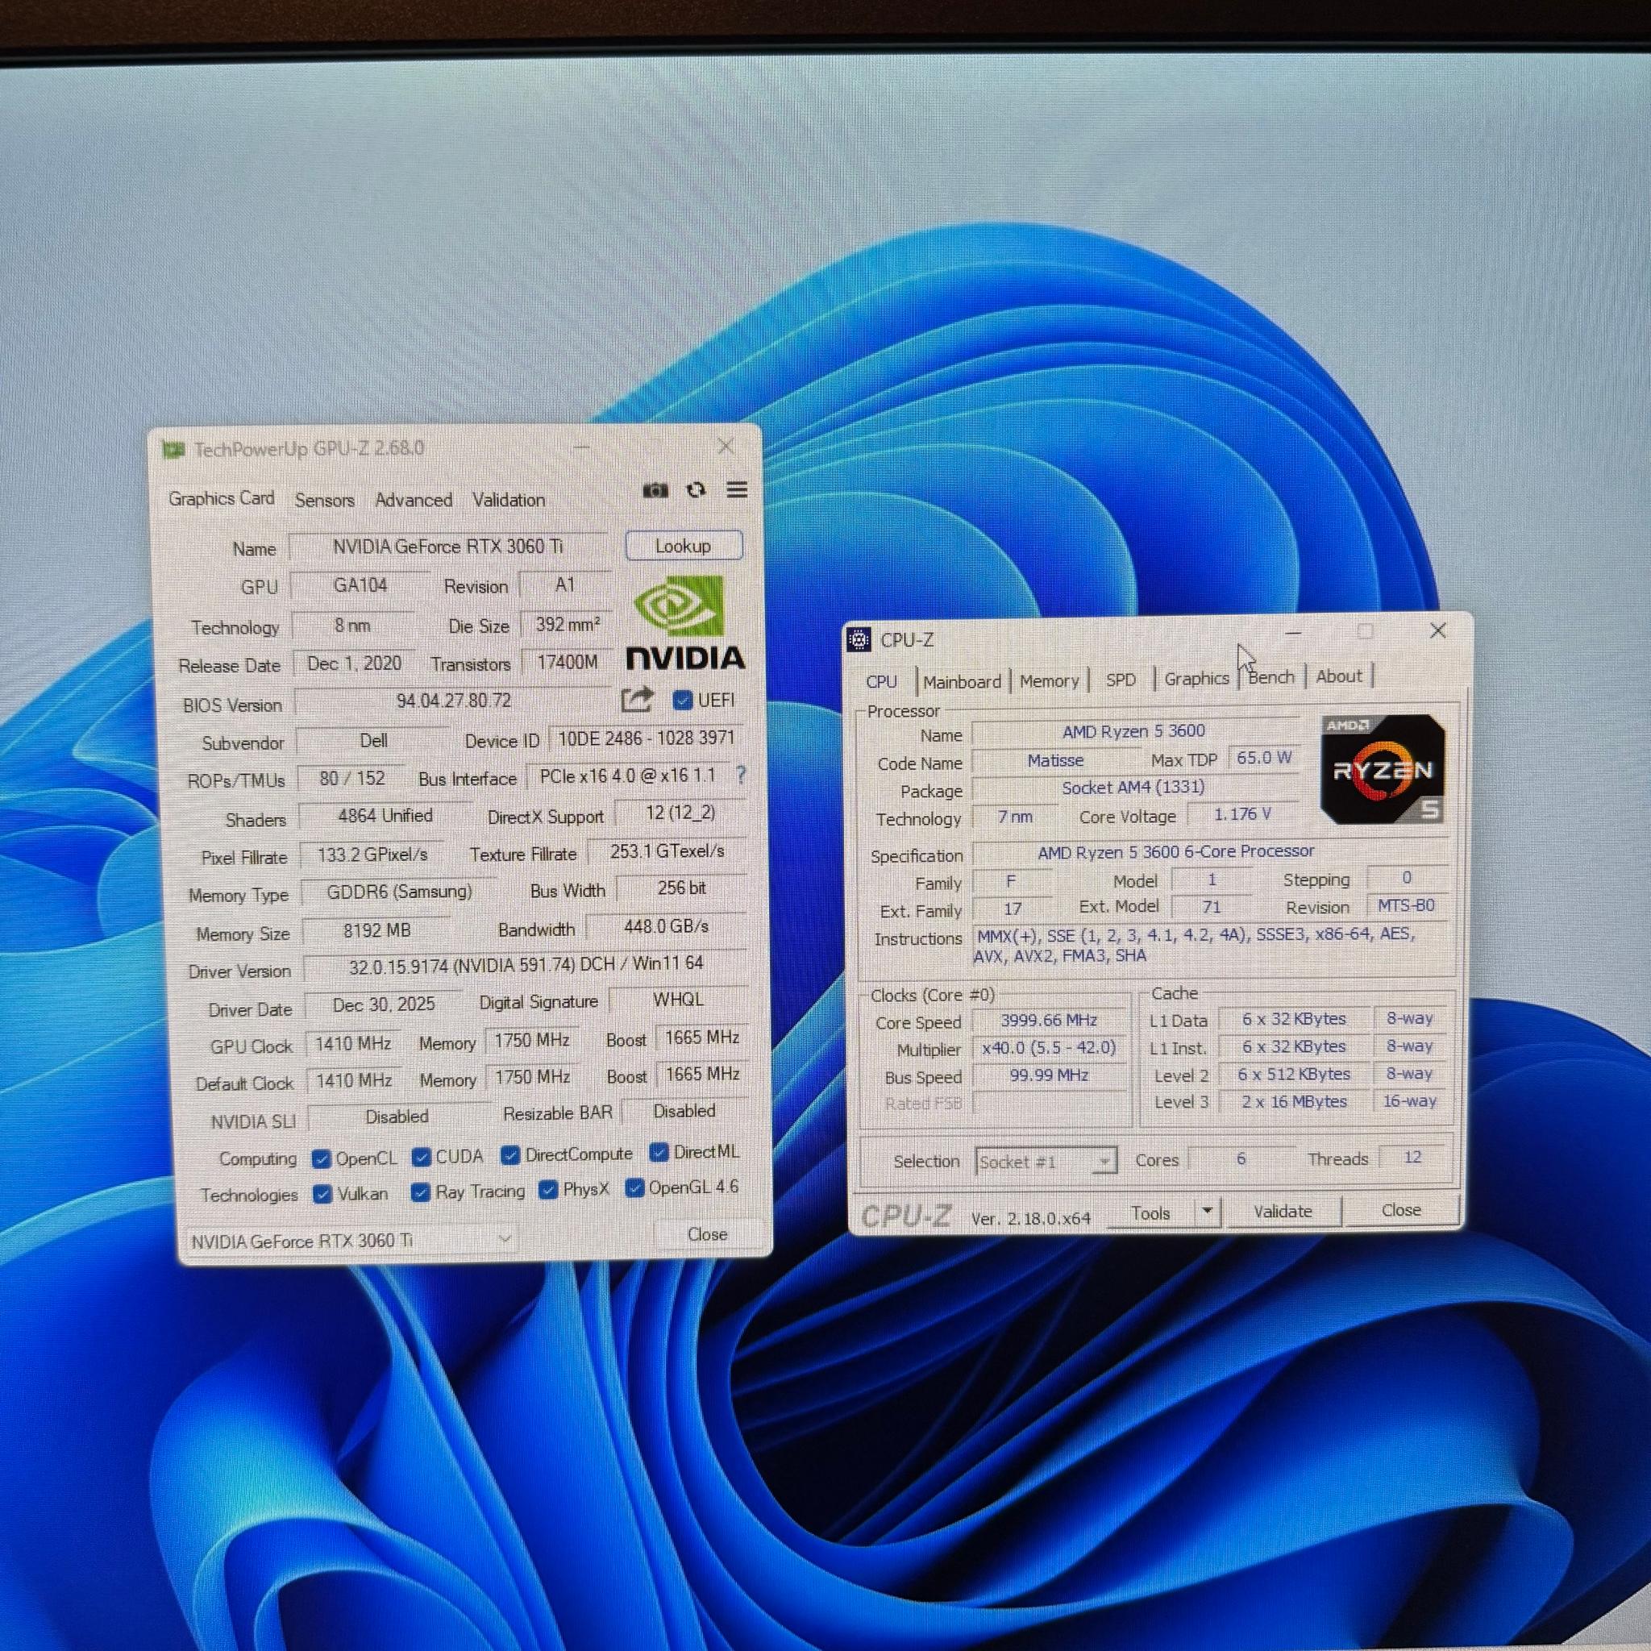The height and width of the screenshot is (1651, 1651).
Task: Switch to the Advanced tab in GPU-Z
Action: point(414,500)
